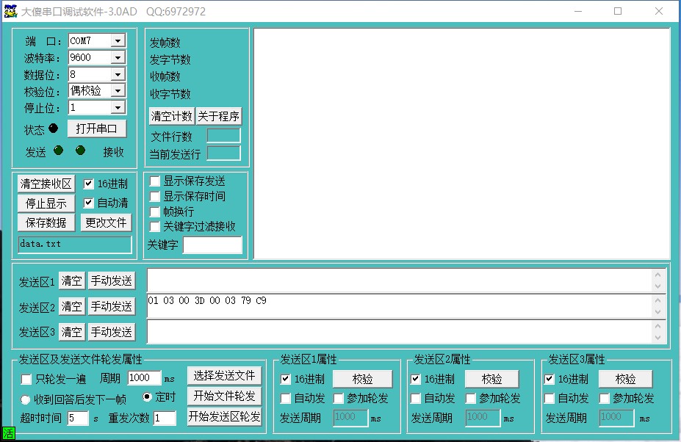Clear 发送区1 with 清空 button
The width and height of the screenshot is (681, 442).
tap(71, 281)
